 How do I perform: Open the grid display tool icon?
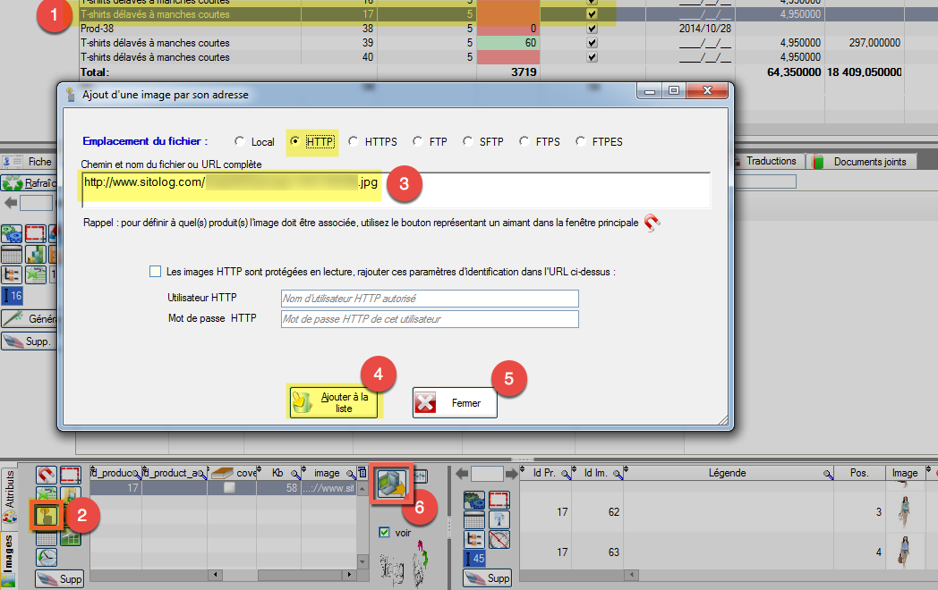pyautogui.click(x=473, y=518)
